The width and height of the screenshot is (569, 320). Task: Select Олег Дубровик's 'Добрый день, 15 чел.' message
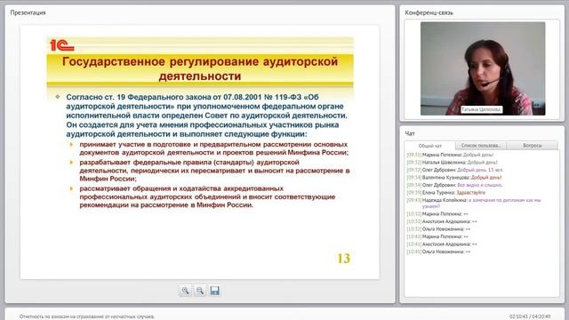455,170
